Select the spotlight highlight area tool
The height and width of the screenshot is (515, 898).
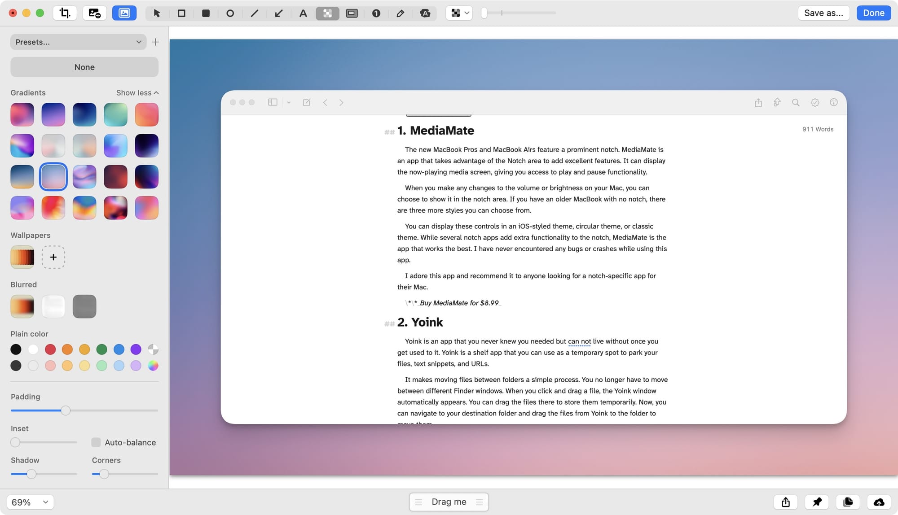click(x=352, y=13)
